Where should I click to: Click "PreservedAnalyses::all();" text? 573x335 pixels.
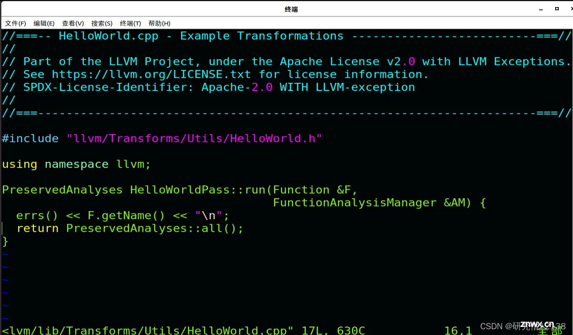[155, 229]
